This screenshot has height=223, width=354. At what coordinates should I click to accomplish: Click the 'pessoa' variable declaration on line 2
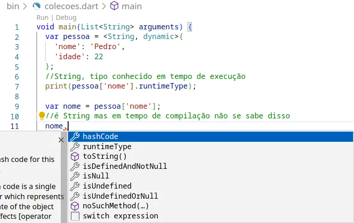click(x=76, y=37)
